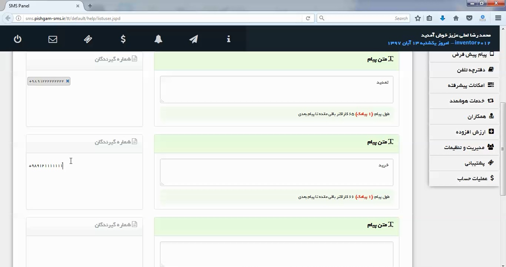
Task: Open عملیات حساب sidebar menu
Action: [x=464, y=178]
